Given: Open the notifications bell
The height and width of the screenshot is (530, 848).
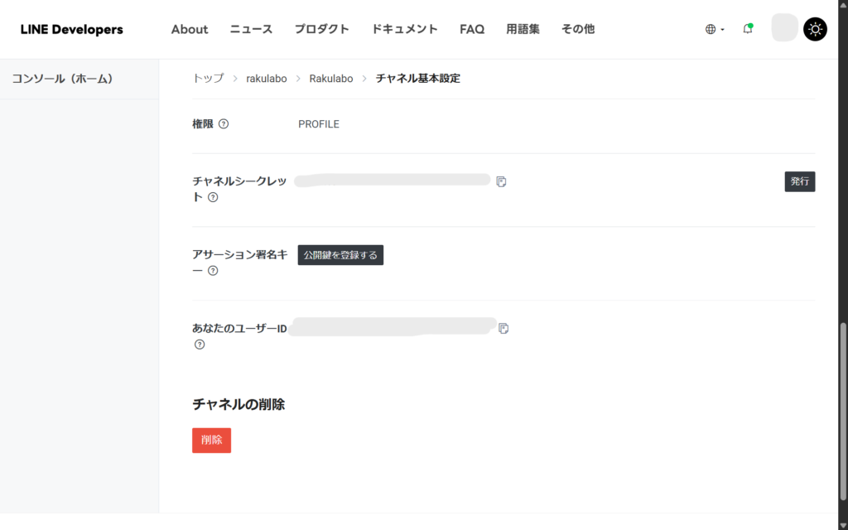Looking at the screenshot, I should [x=748, y=29].
